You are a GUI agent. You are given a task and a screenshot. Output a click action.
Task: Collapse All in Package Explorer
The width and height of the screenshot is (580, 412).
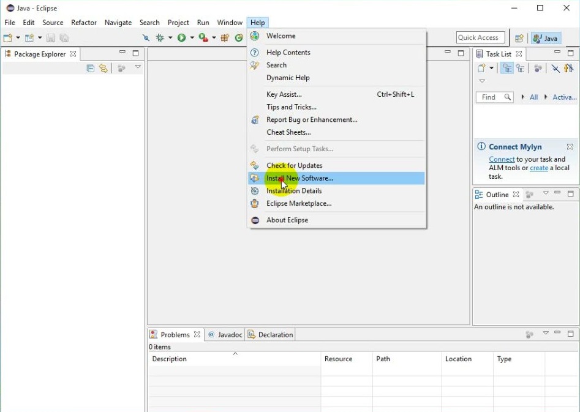pos(90,69)
